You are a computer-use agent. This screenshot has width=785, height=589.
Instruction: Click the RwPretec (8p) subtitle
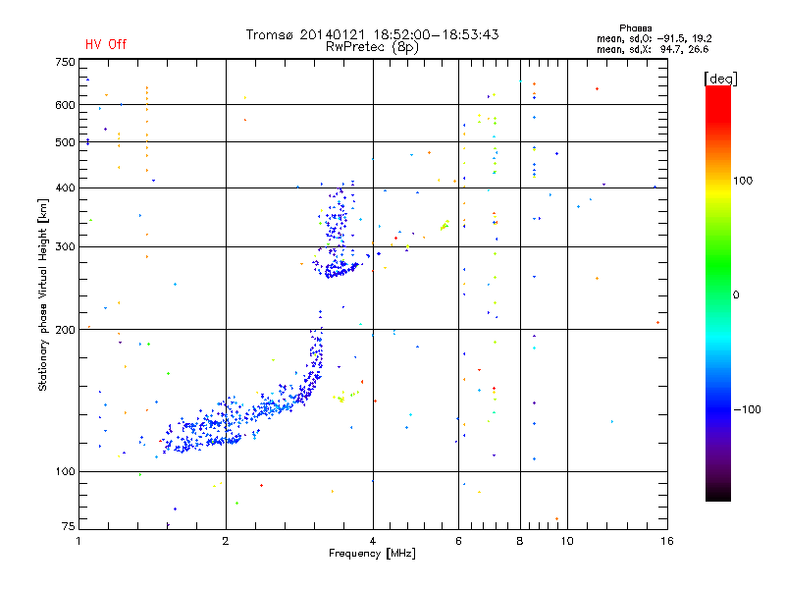tap(372, 47)
